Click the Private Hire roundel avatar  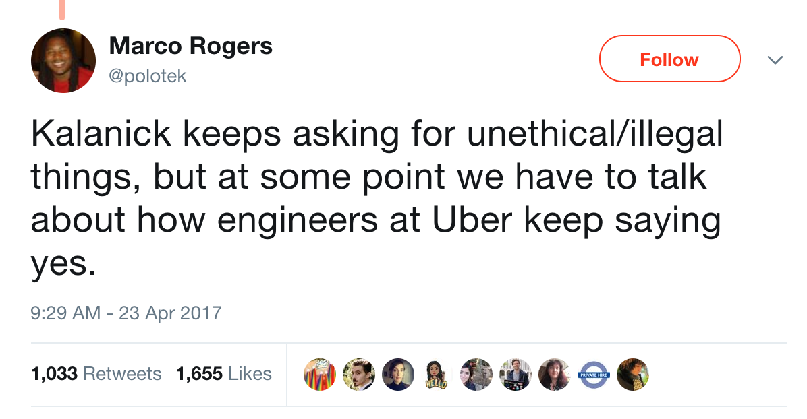594,375
